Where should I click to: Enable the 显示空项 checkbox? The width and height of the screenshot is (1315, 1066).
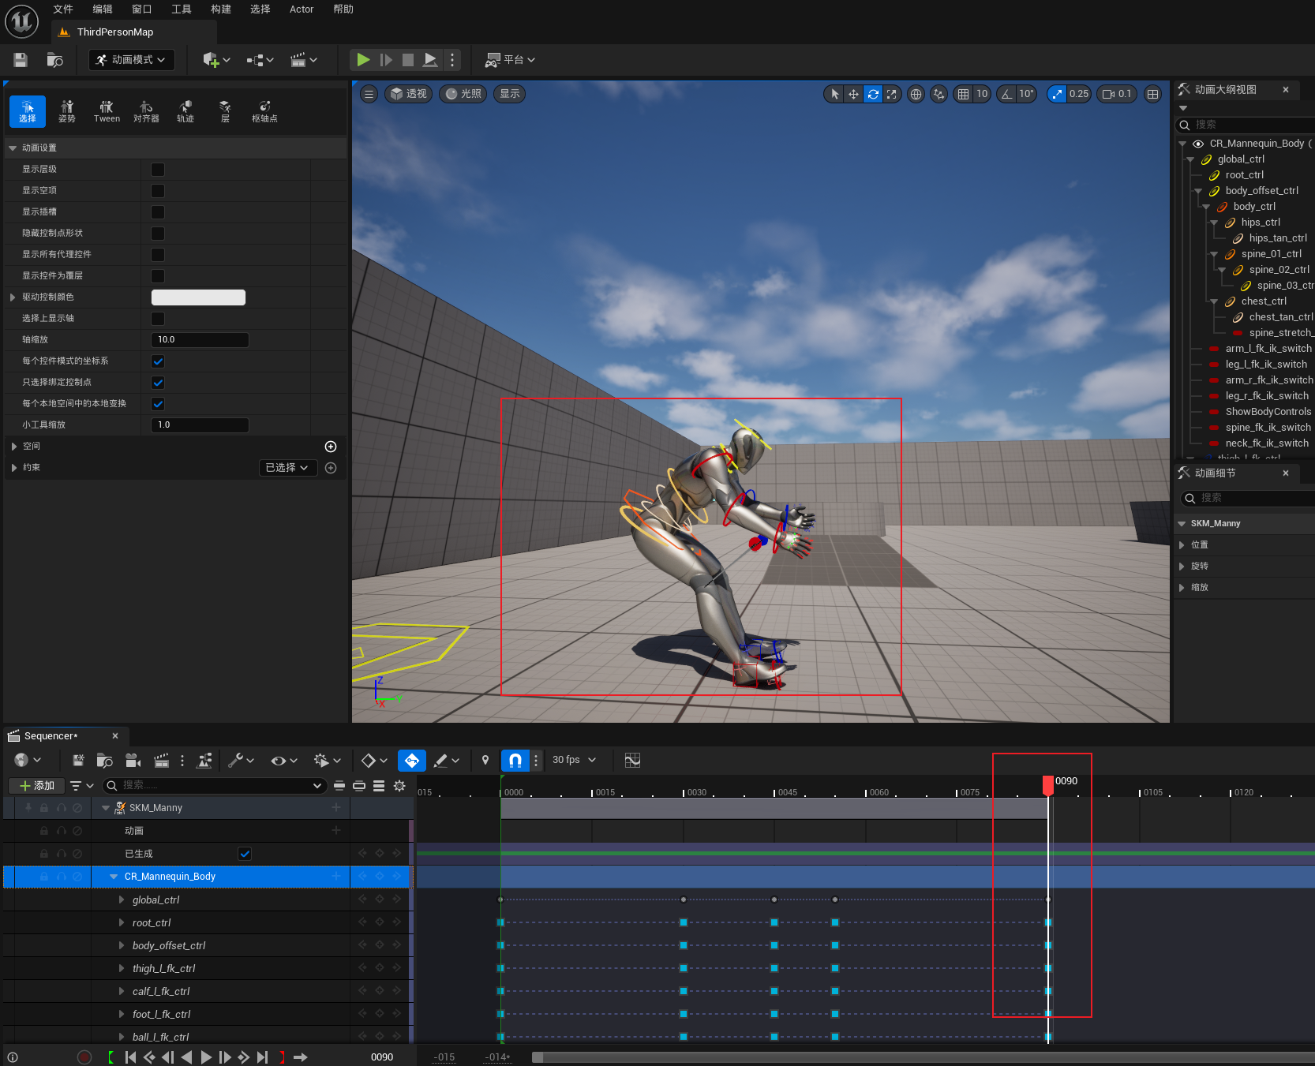coord(158,191)
